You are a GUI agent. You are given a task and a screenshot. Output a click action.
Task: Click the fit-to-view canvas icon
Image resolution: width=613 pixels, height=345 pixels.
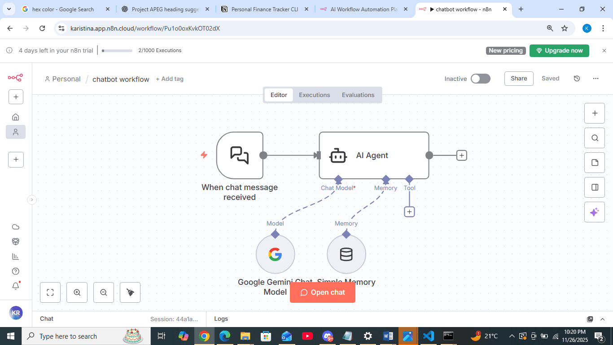(x=50, y=292)
